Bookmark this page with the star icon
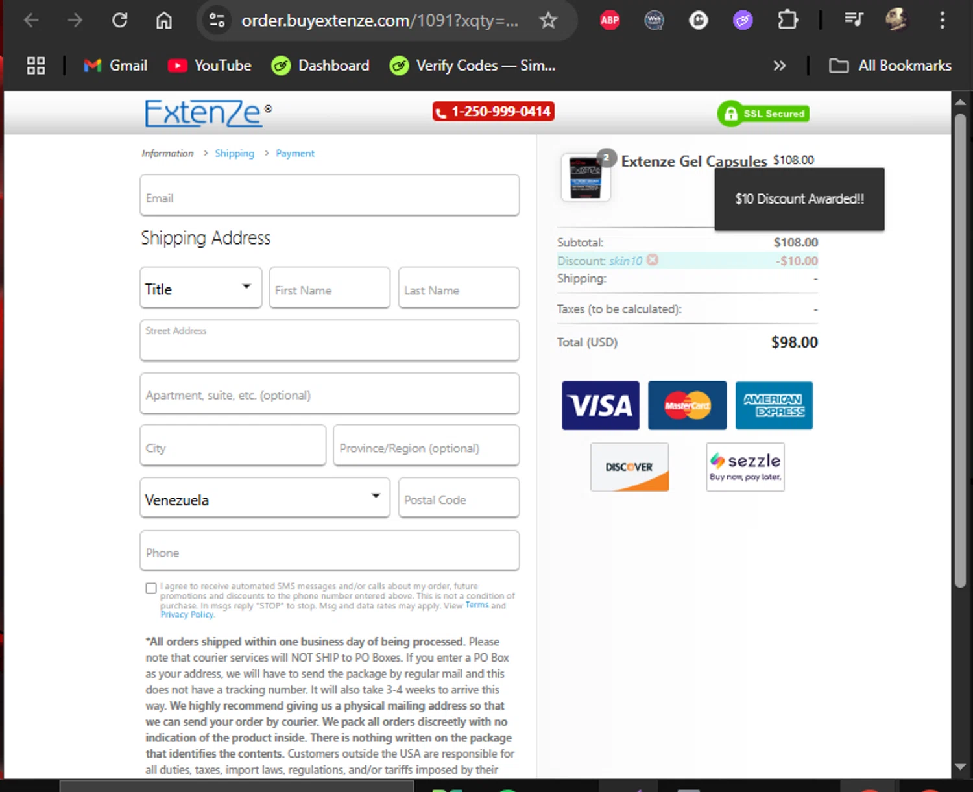 click(549, 21)
